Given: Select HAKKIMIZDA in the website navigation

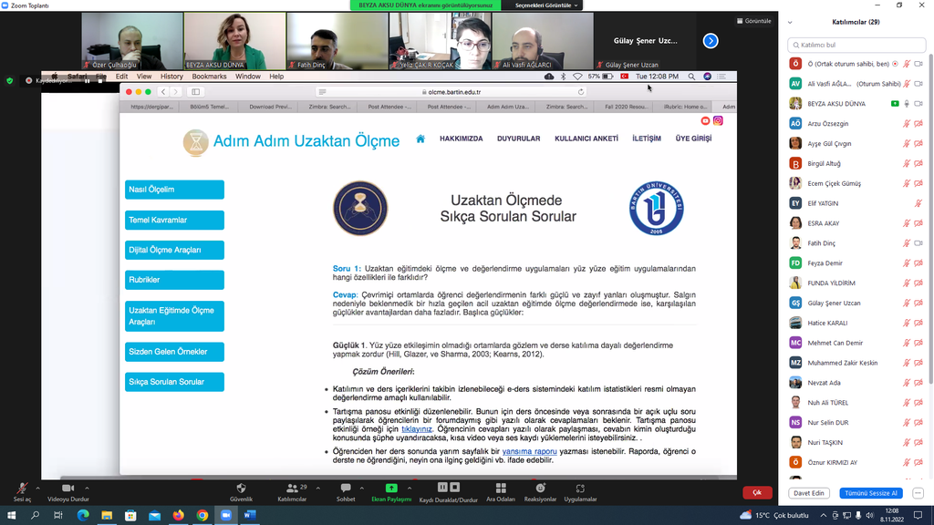Looking at the screenshot, I should tap(461, 139).
